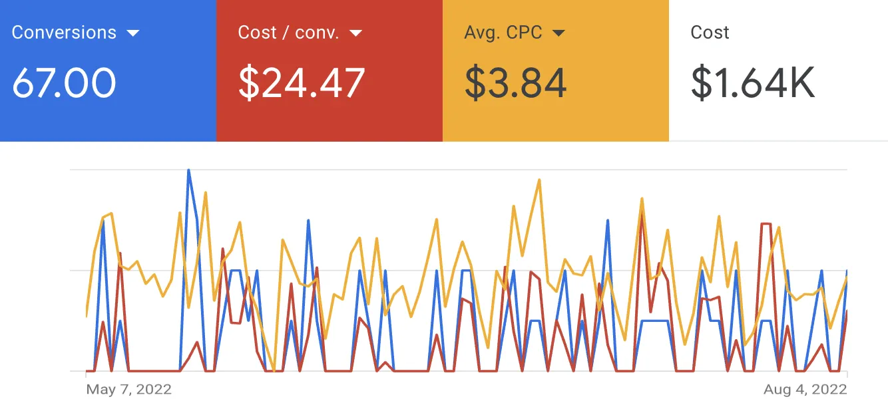Select the $3.84 average CPC value
The width and height of the screenshot is (888, 415).
pyautogui.click(x=516, y=84)
